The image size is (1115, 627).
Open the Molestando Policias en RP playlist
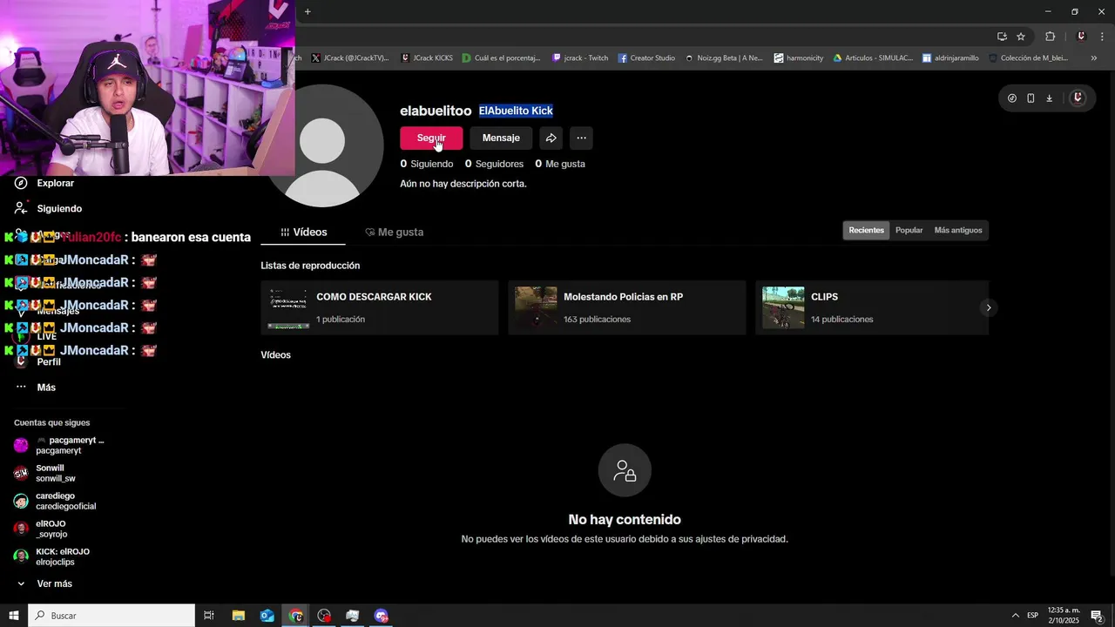point(627,307)
